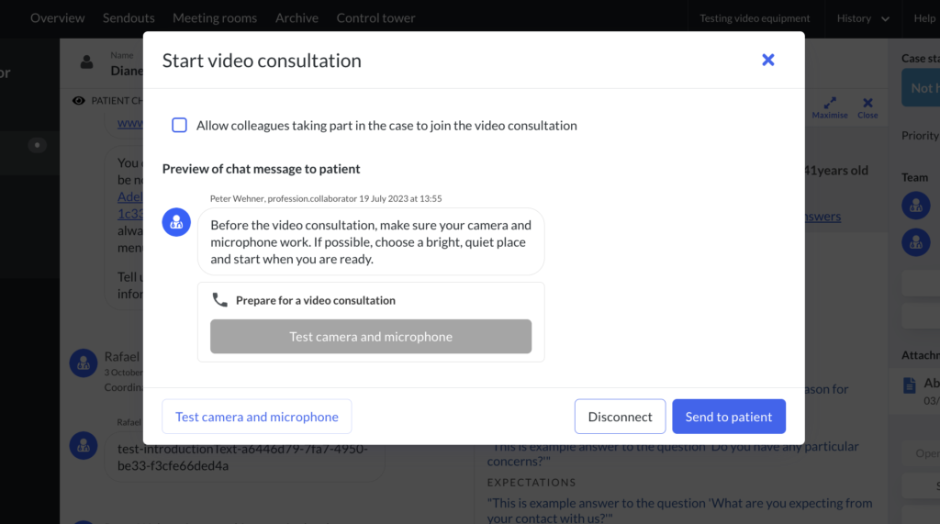
Task: Click the second team member avatar
Action: click(x=916, y=242)
